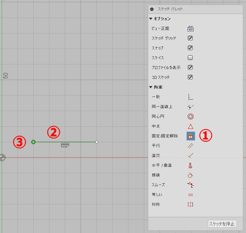Select the 等しい equal constraint icon
The image size is (246, 233).
(x=191, y=195)
